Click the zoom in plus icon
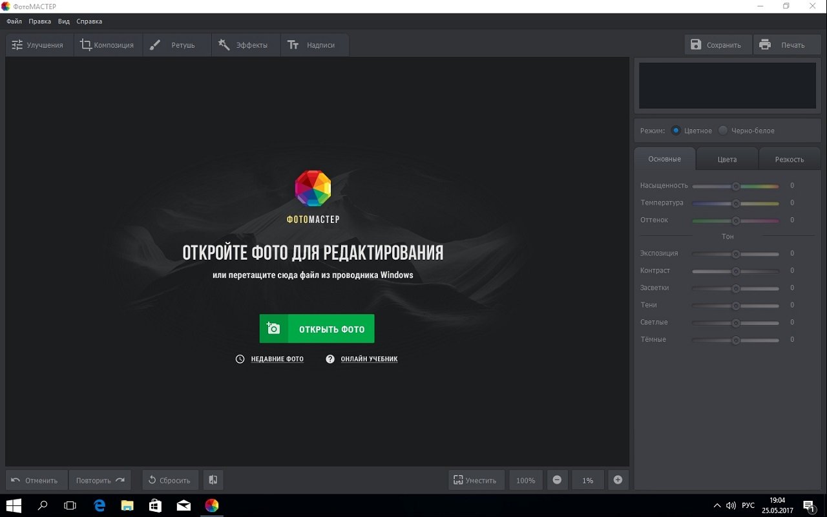Image resolution: width=827 pixels, height=517 pixels. tap(618, 480)
